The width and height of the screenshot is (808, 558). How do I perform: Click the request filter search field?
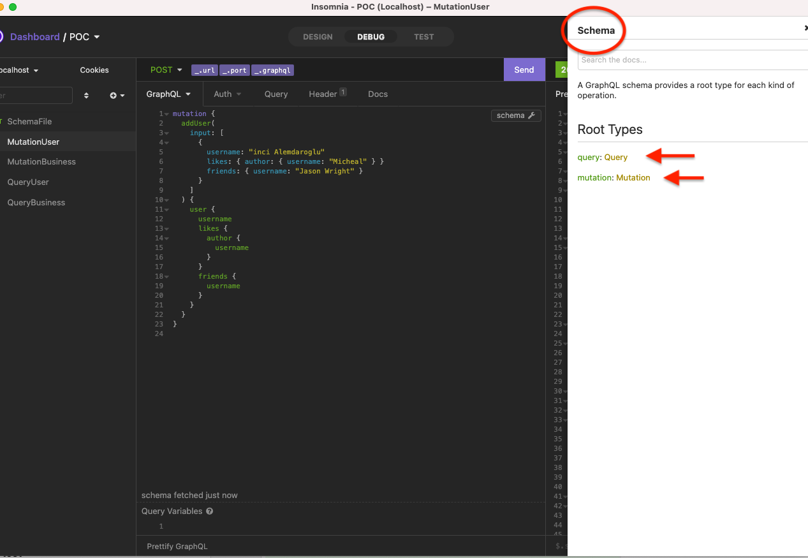35,95
